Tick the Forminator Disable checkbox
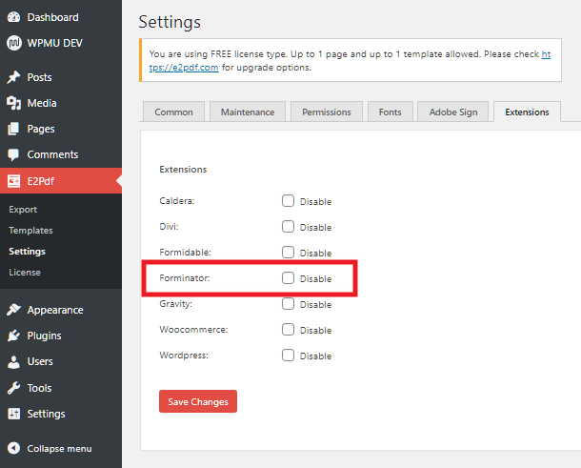 288,277
